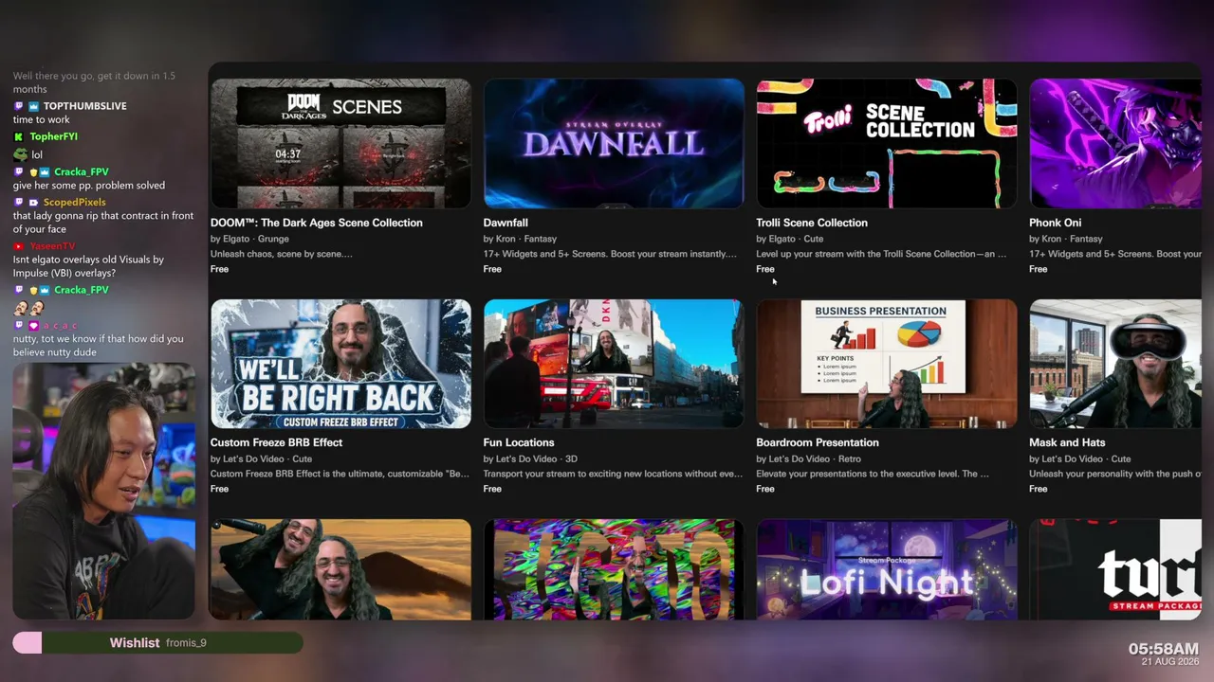Click the streamer webcam feed
This screenshot has height=682, width=1214.
coord(103,491)
